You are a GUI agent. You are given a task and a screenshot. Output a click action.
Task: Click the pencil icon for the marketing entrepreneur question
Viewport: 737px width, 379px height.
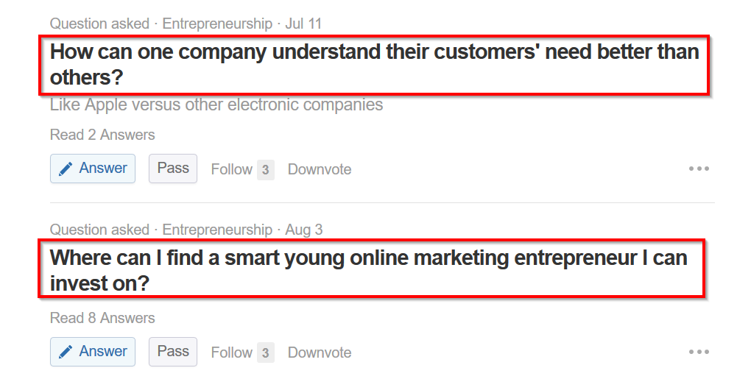(x=66, y=352)
